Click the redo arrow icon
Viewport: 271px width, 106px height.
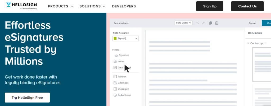click(x=204, y=23)
